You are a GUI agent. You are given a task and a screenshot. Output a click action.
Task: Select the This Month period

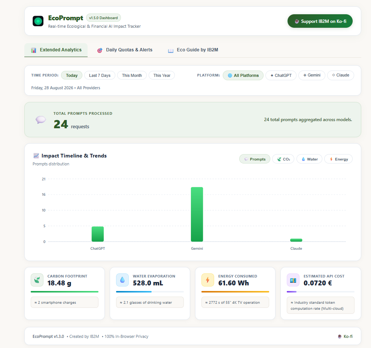pyautogui.click(x=132, y=75)
